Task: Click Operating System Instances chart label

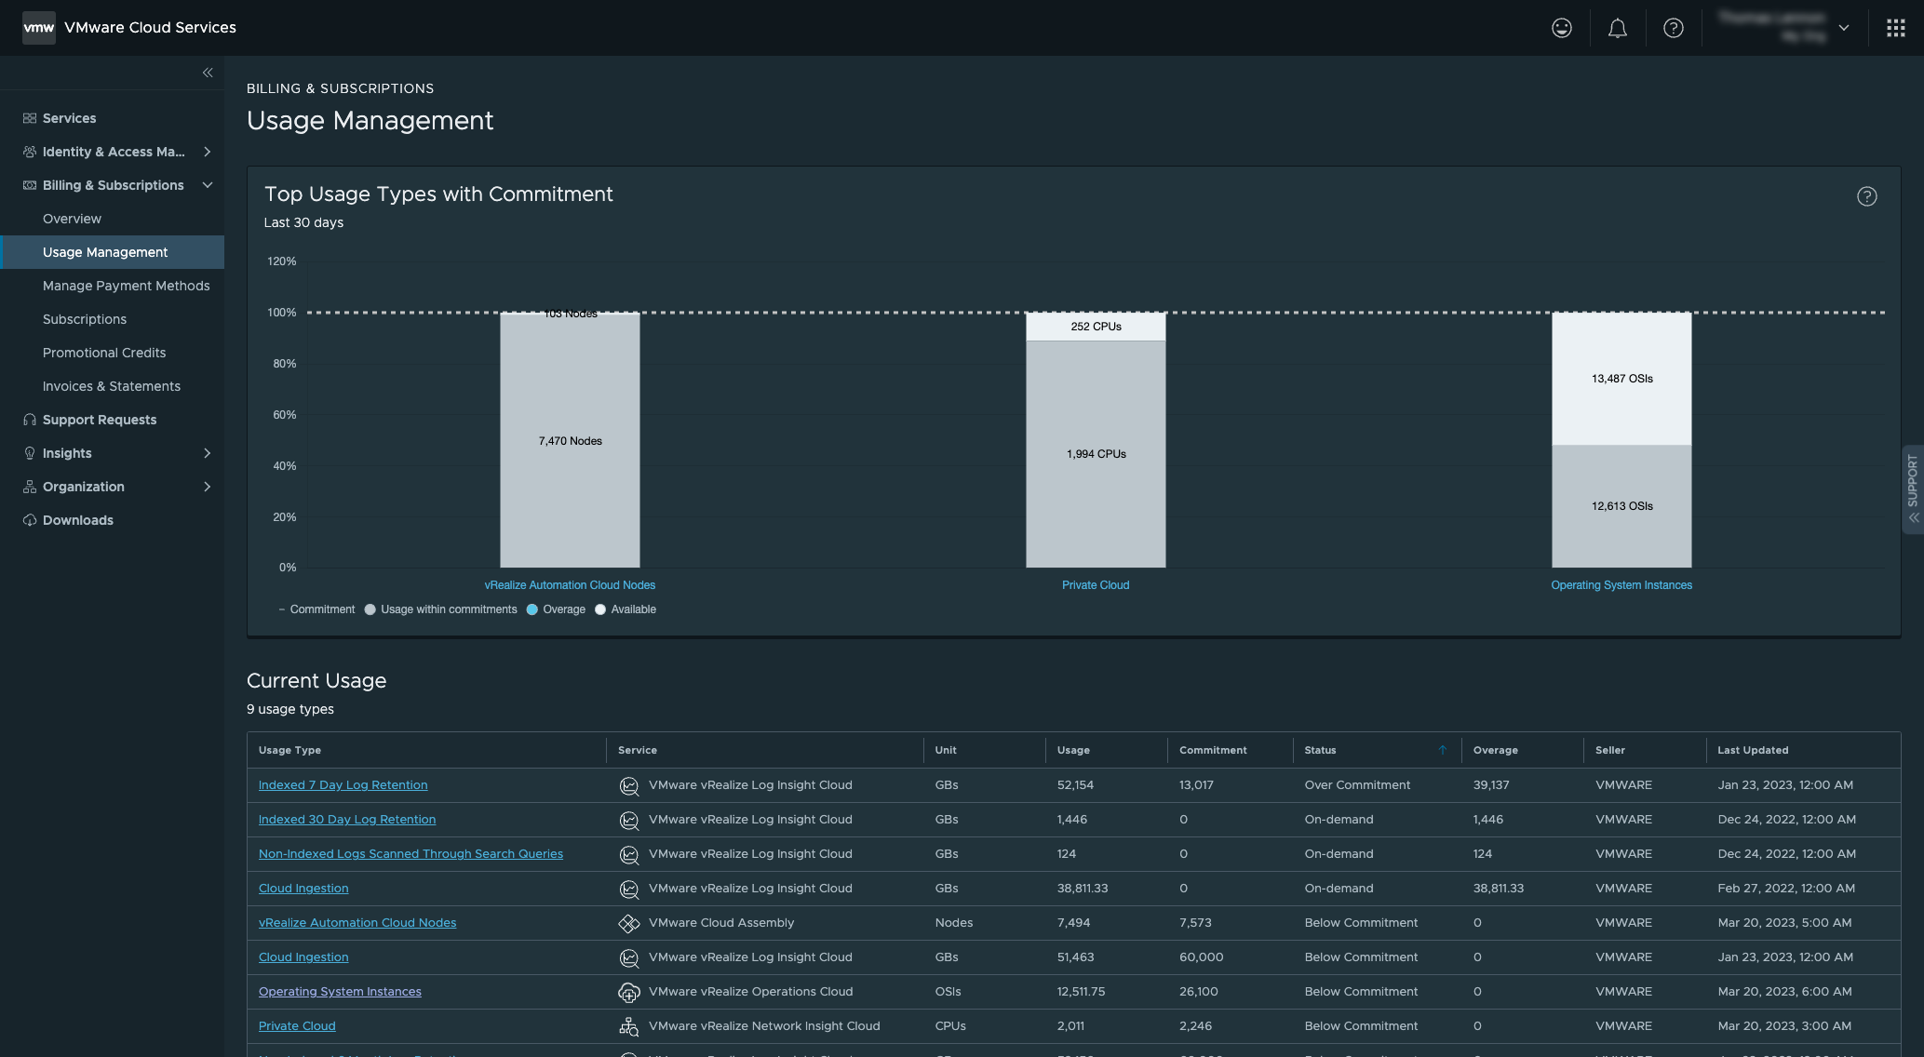Action: tap(1621, 585)
